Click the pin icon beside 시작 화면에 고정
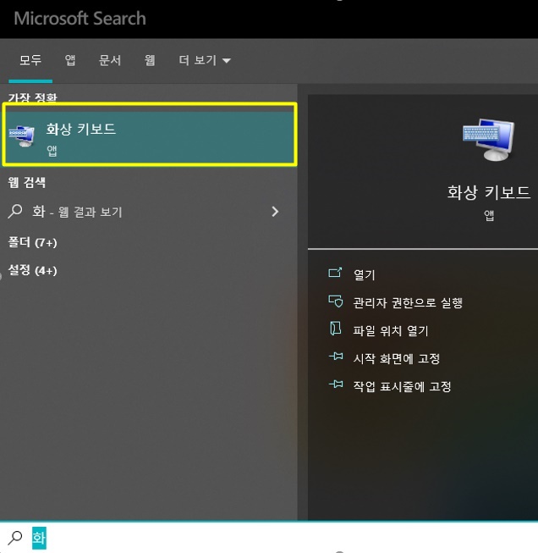The width and height of the screenshot is (538, 553). pos(336,357)
